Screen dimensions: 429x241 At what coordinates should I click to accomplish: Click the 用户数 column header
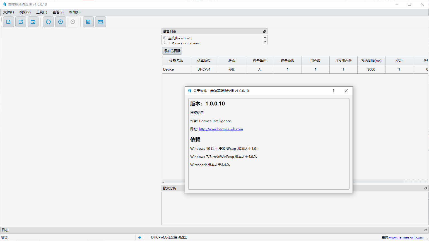click(315, 61)
